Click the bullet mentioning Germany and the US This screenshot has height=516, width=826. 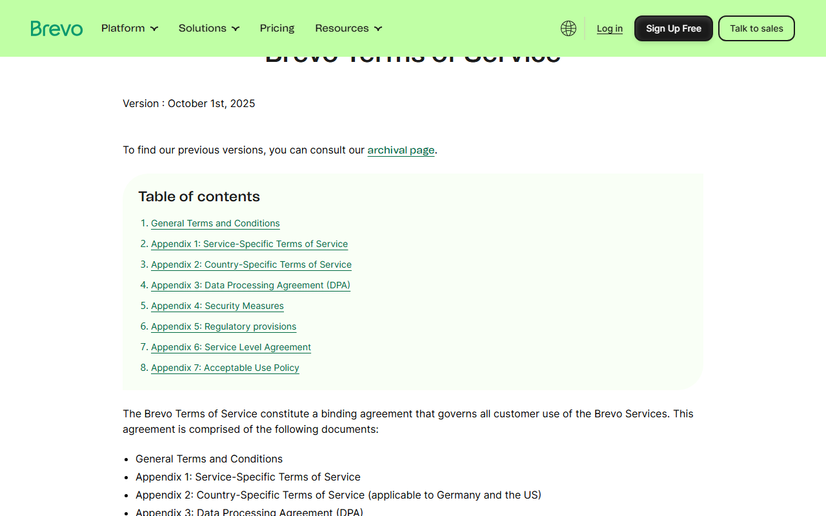338,495
